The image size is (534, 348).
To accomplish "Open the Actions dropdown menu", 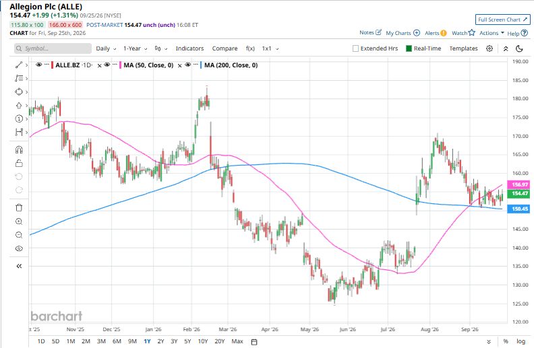I will tap(492, 33).
